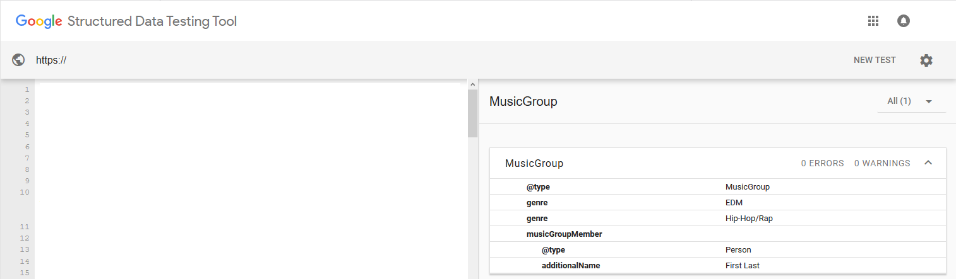Start a new test with NEW TEST

[875, 60]
